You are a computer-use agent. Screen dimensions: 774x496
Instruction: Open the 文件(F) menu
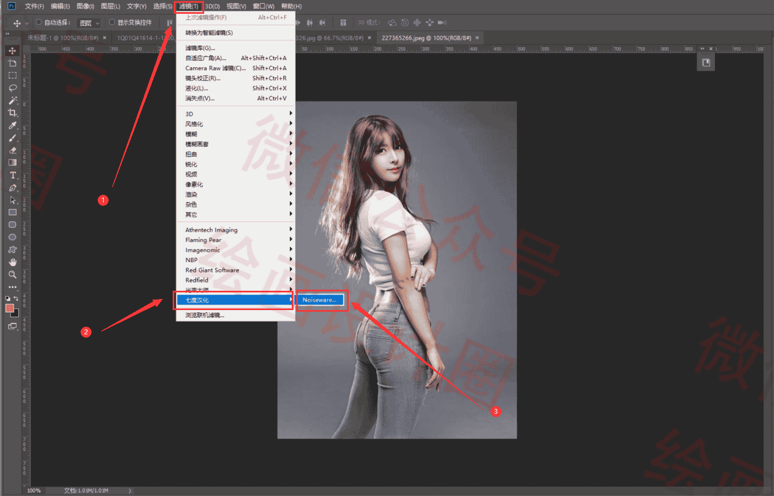tap(34, 7)
